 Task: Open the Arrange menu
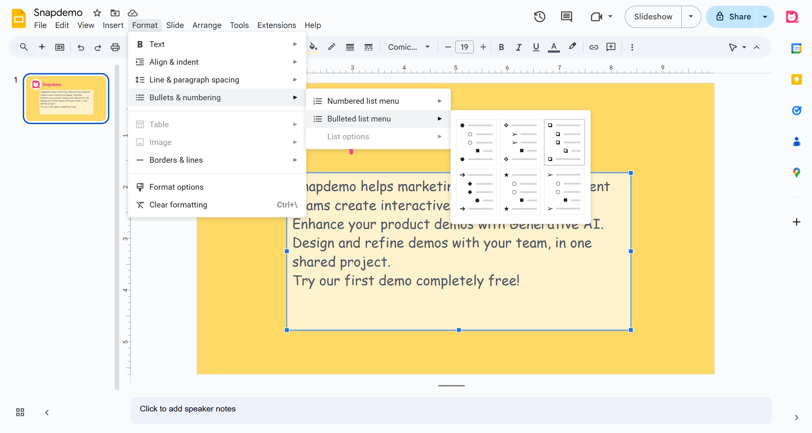click(207, 25)
